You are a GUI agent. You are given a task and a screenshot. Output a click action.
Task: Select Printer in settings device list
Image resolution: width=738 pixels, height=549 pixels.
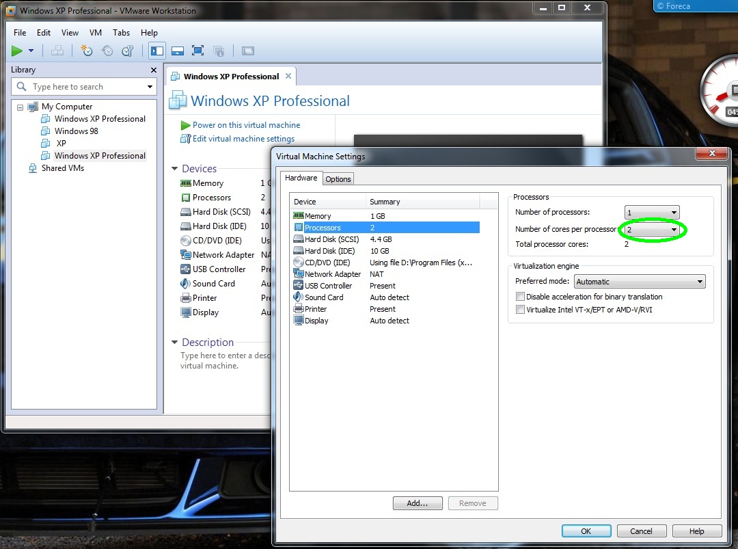[385, 309]
